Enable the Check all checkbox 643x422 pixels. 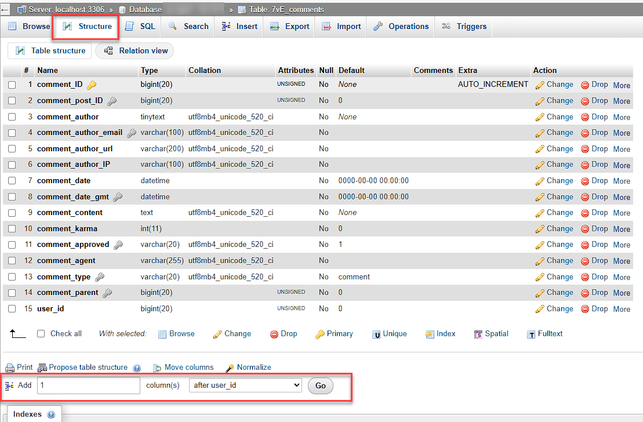click(39, 334)
